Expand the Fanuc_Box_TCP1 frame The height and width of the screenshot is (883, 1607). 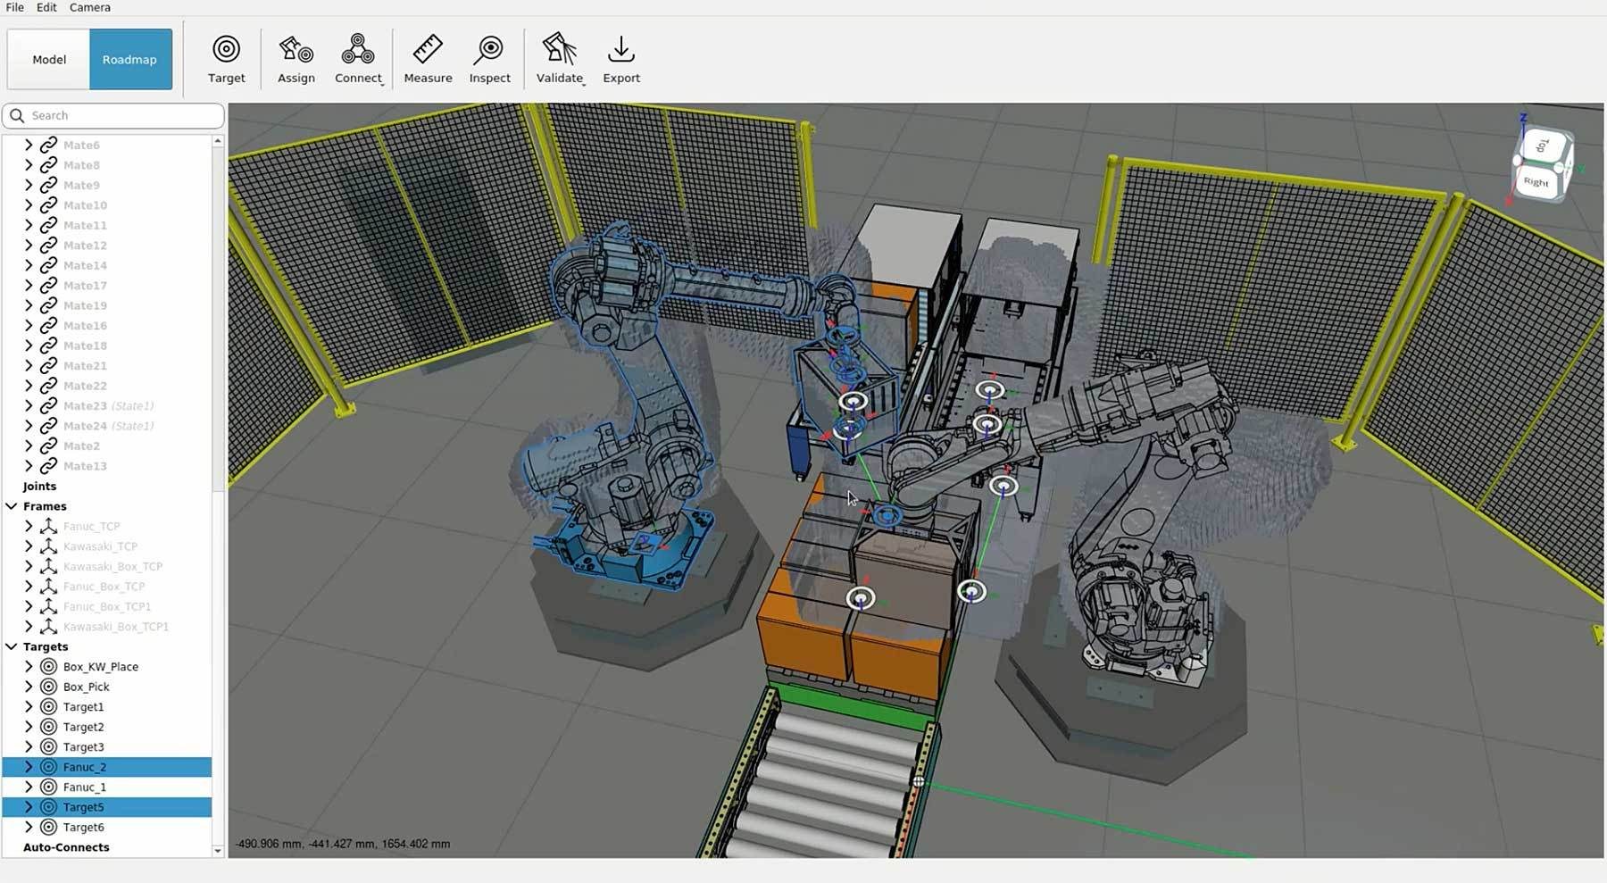coord(29,606)
